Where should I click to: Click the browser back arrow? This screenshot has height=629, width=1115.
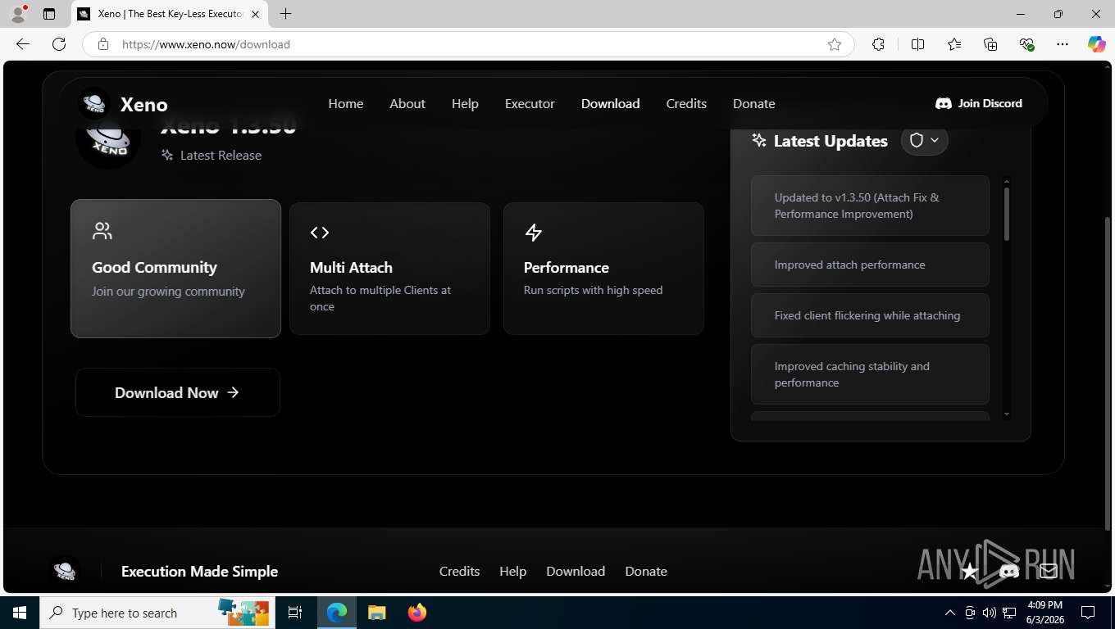[x=23, y=44]
